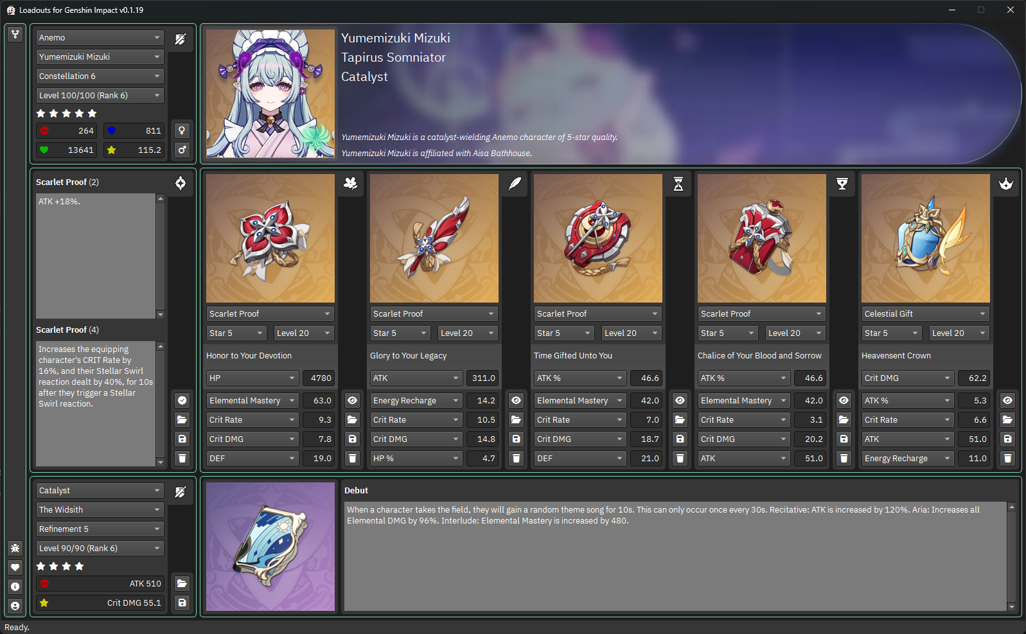The width and height of the screenshot is (1026, 634).
Task: Toggle the female gender button
Action: (x=182, y=130)
